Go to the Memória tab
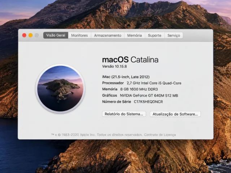231x173 pixels. [x=135, y=35]
